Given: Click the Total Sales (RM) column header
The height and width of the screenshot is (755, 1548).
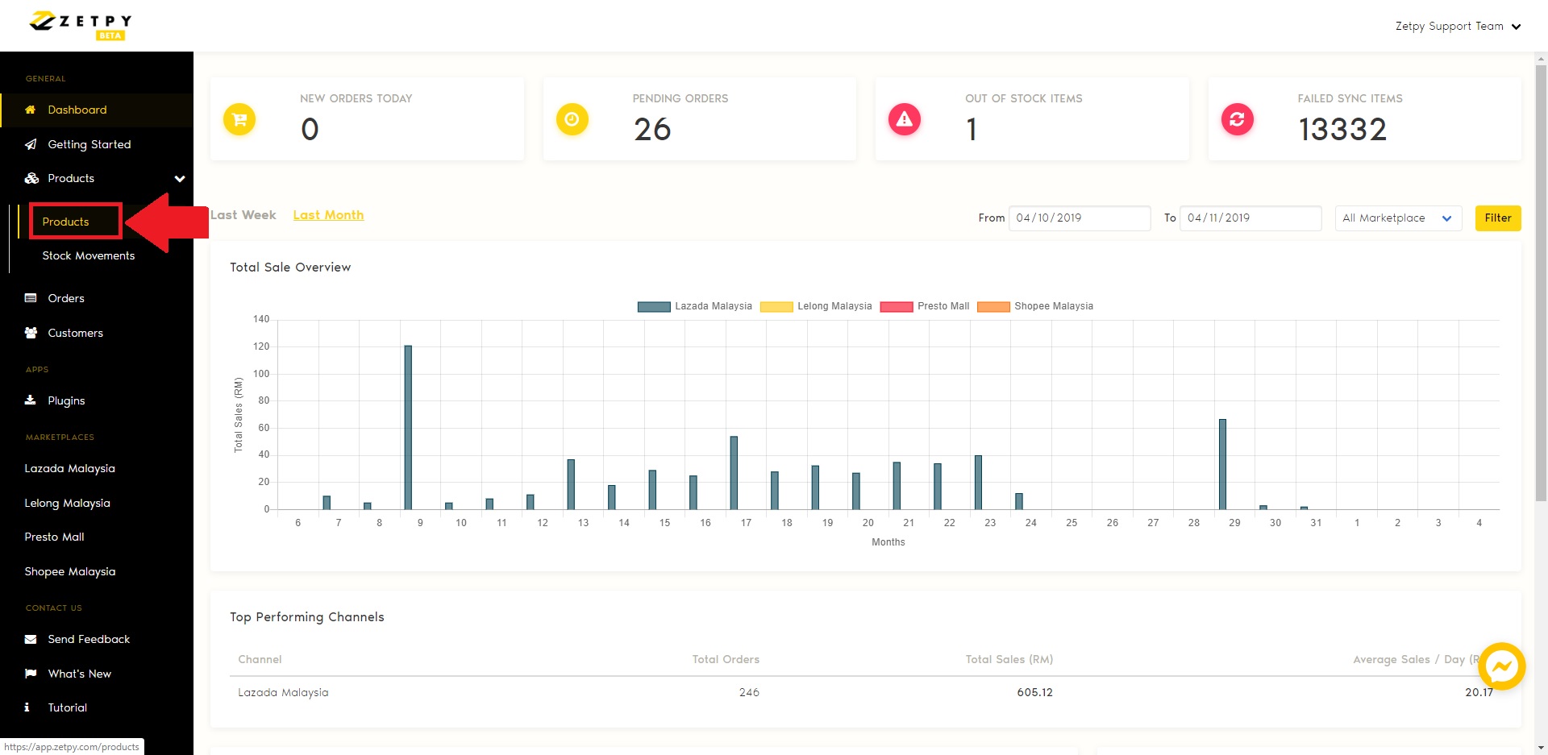Looking at the screenshot, I should pos(1009,659).
